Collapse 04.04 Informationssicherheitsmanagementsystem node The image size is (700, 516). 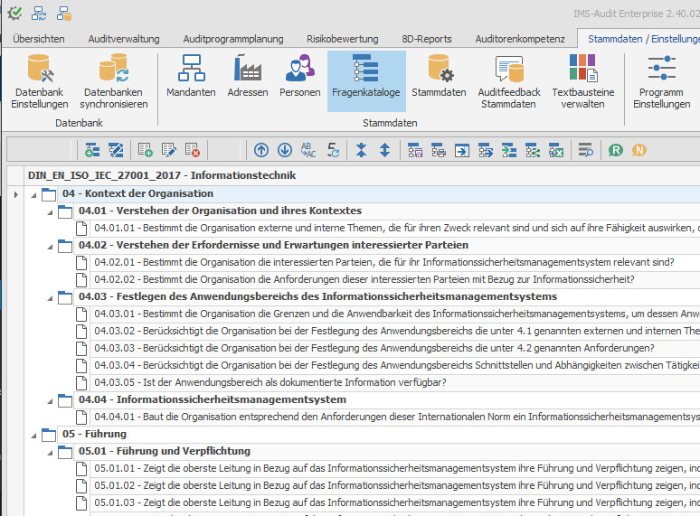[x=50, y=401]
